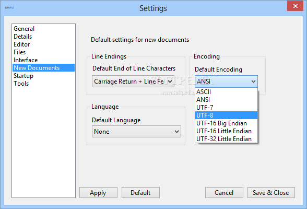This screenshot has width=307, height=209.
Task: Choose UTF-32 Little Endian encoding option
Action: click(x=226, y=139)
